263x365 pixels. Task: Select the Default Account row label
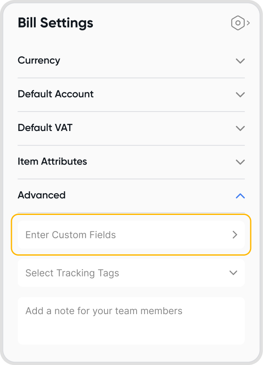point(56,94)
